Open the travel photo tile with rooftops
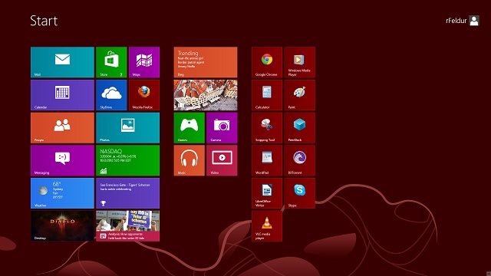 (x=206, y=95)
